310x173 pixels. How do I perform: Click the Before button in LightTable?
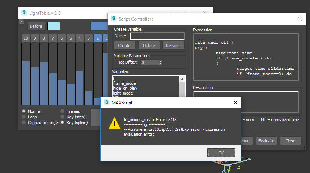[x=36, y=26]
